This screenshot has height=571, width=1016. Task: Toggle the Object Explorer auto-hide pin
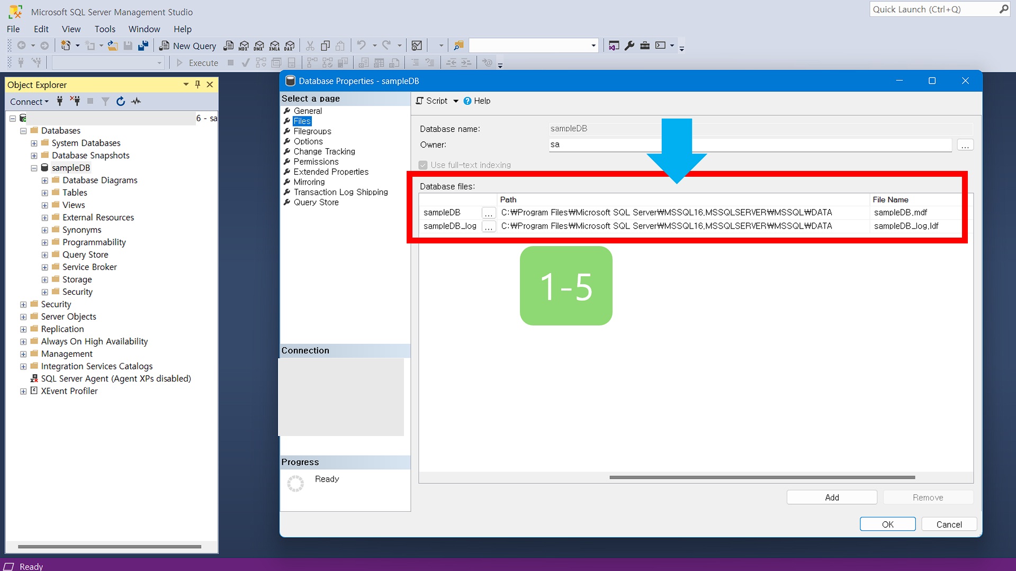click(x=197, y=84)
